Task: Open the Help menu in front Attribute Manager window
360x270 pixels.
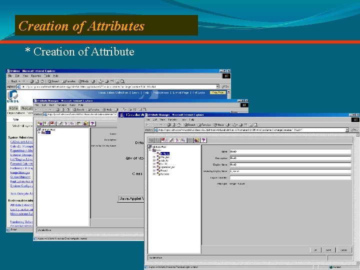Action: [191, 119]
